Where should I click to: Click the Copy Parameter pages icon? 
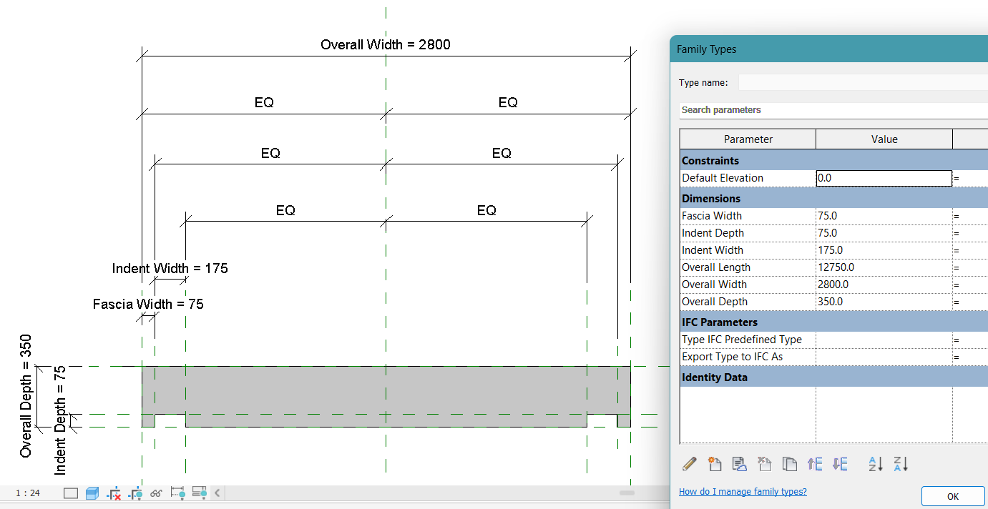[x=790, y=464]
